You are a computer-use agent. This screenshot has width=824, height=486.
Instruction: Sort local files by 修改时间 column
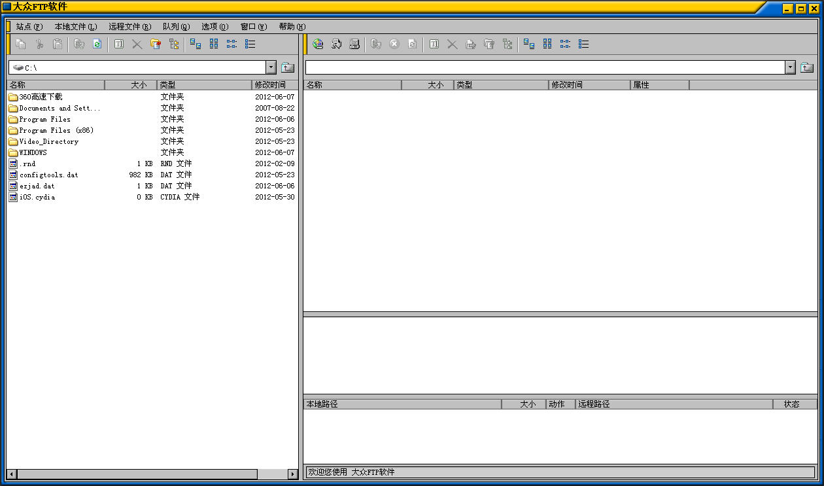[x=275, y=85]
